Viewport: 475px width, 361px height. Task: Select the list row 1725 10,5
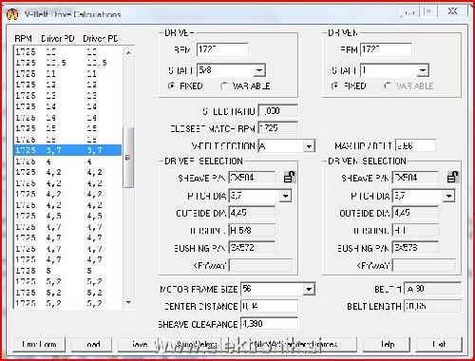click(67, 63)
